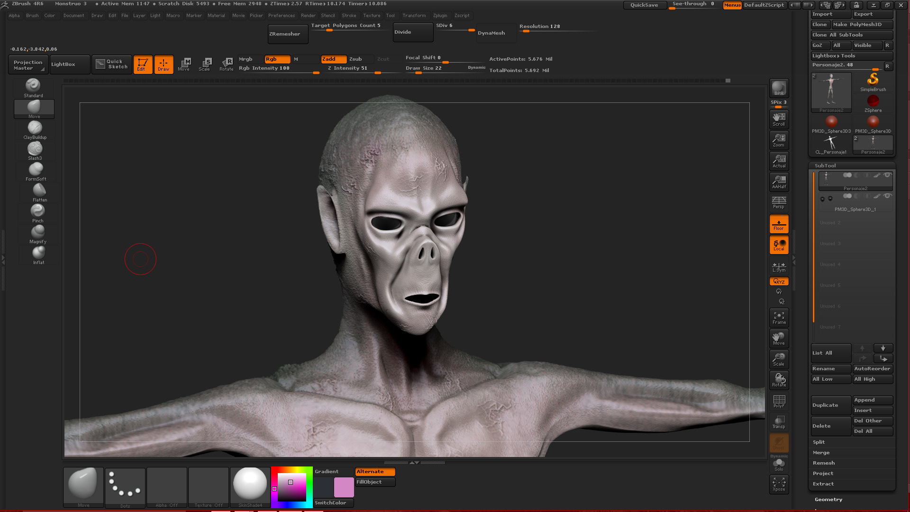Open the Stroke menu
This screenshot has width=910, height=512.
click(348, 16)
